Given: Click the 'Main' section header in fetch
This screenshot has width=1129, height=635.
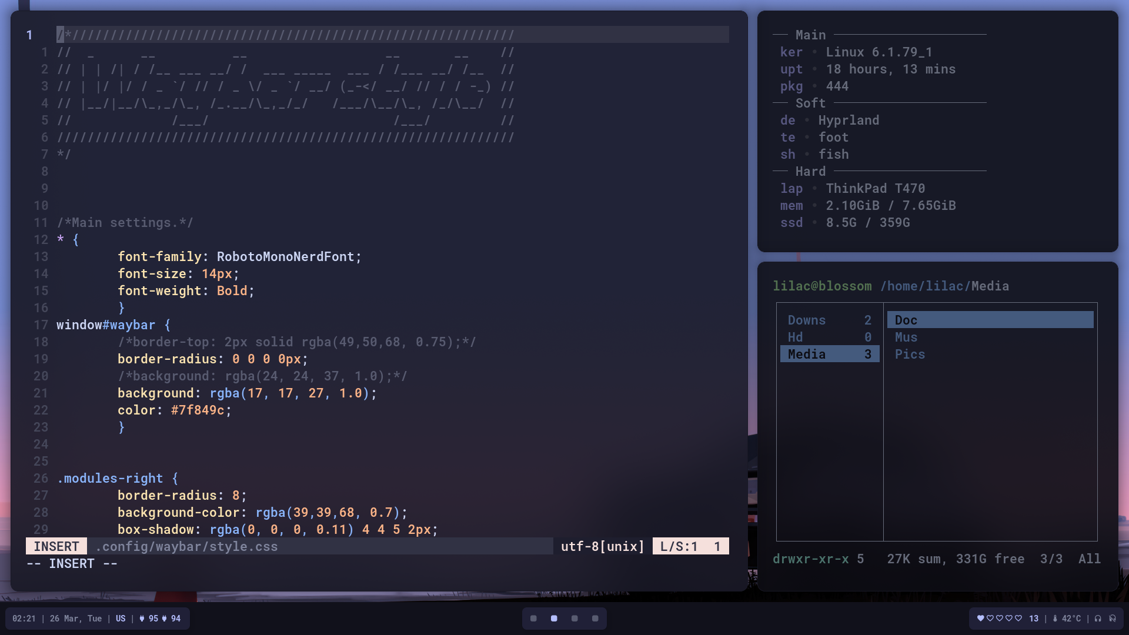Looking at the screenshot, I should (x=810, y=35).
